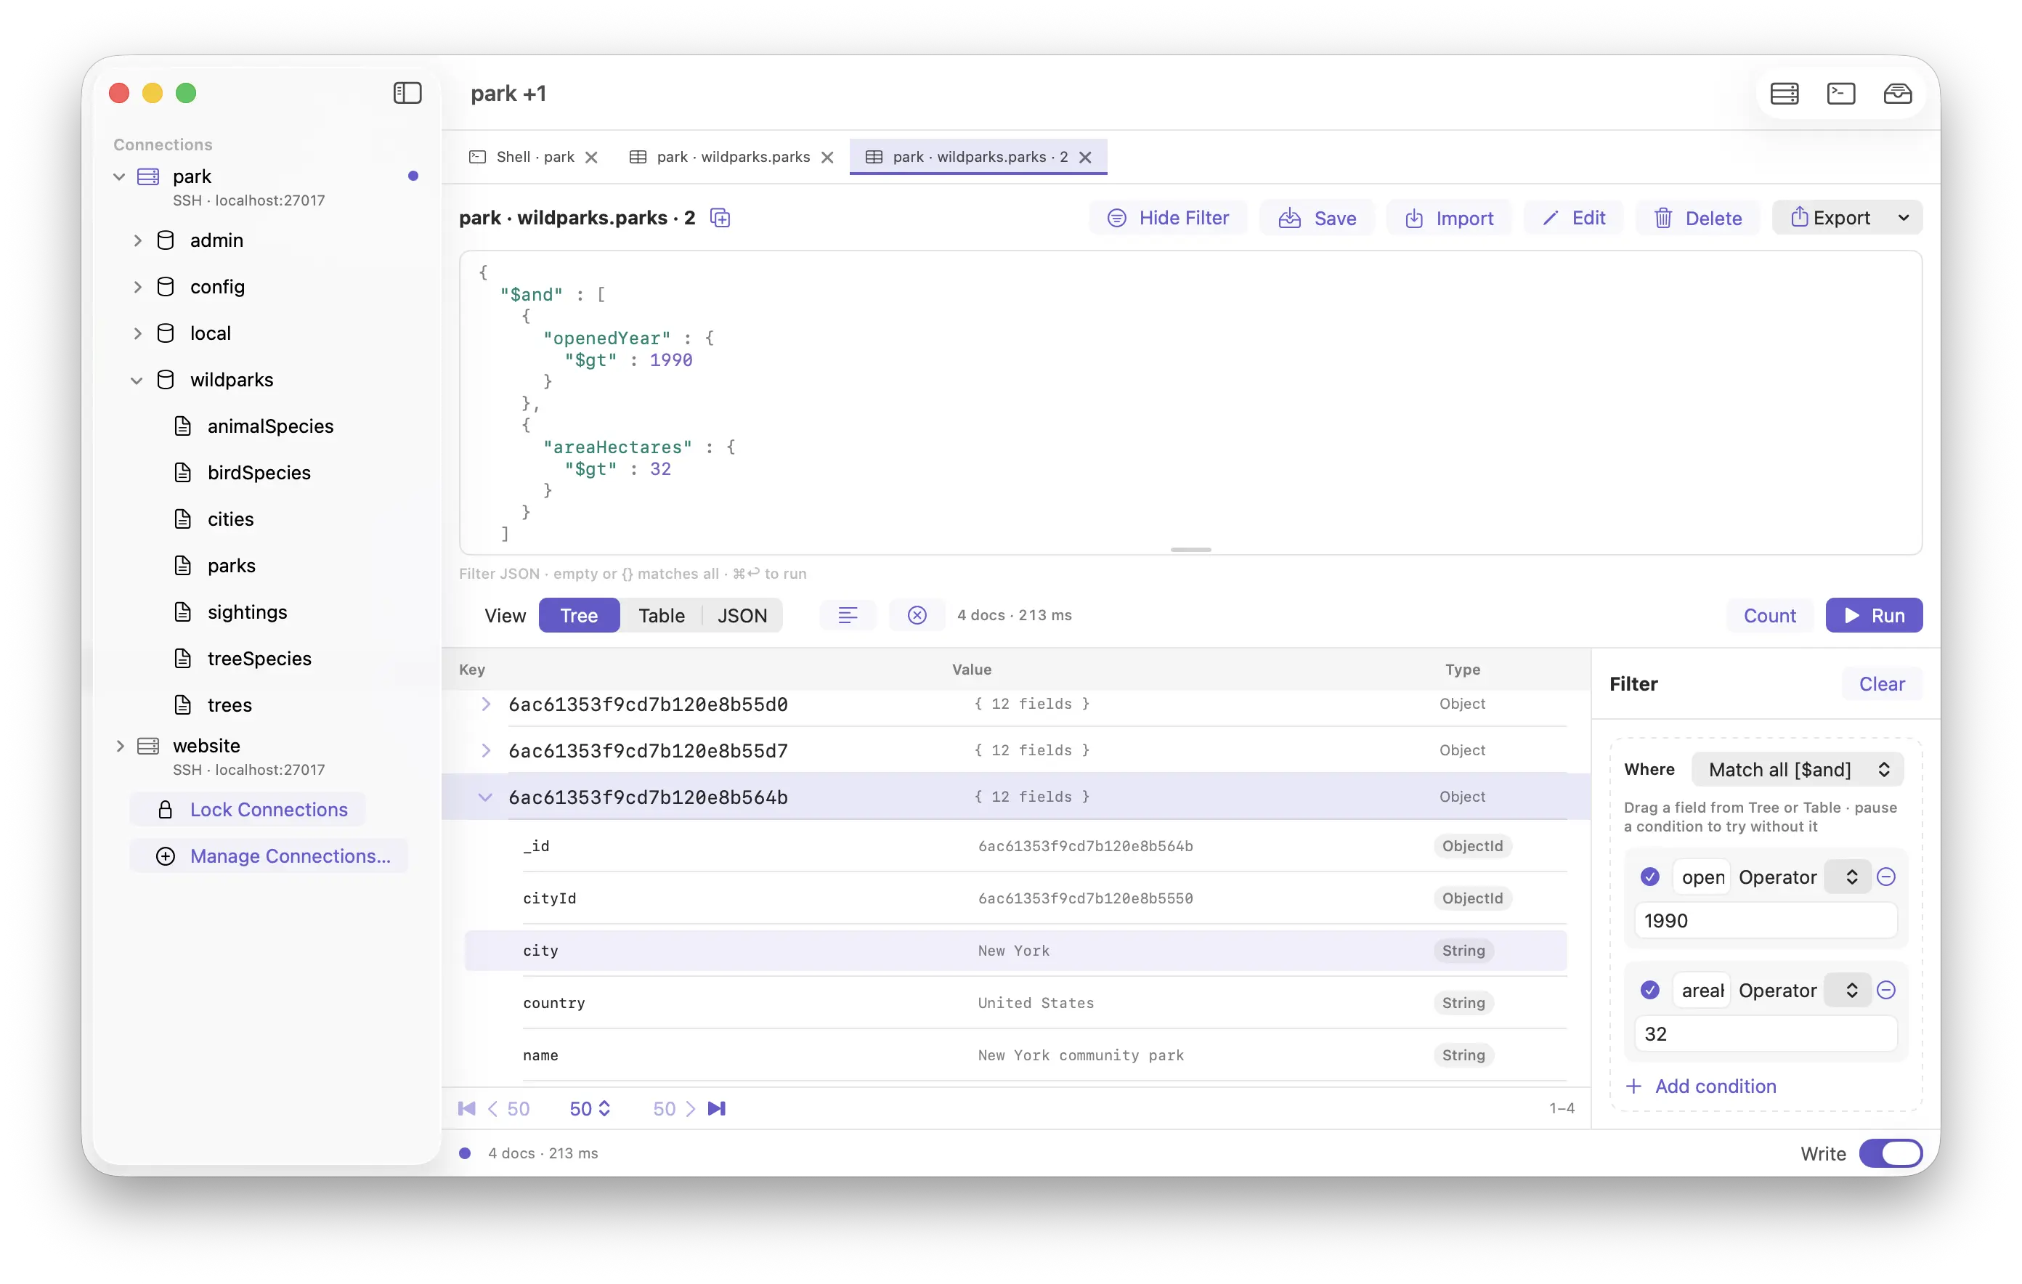Open the Export dropdown arrow
This screenshot has width=2022, height=1284.
point(1904,219)
